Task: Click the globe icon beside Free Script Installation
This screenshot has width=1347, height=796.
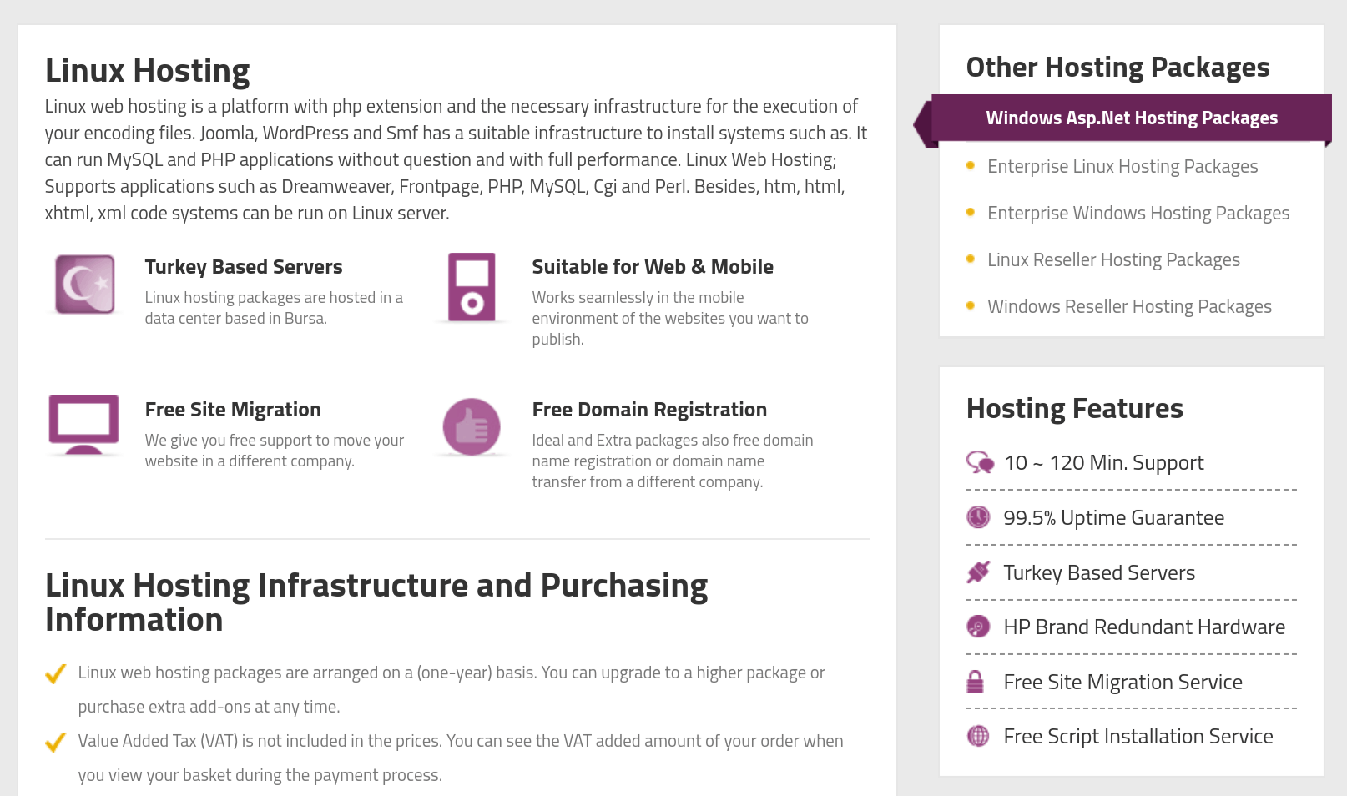Action: tap(978, 736)
